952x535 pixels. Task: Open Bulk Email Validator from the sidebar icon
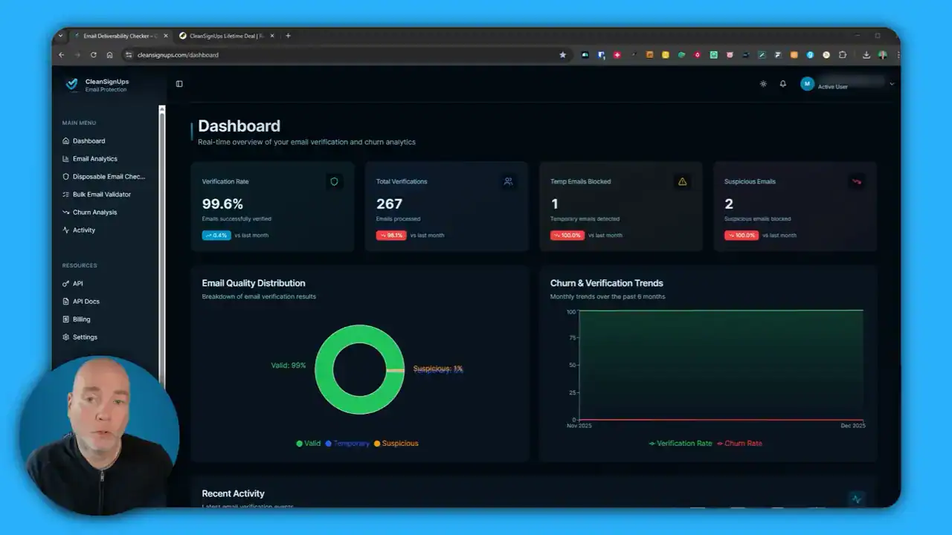tap(66, 194)
